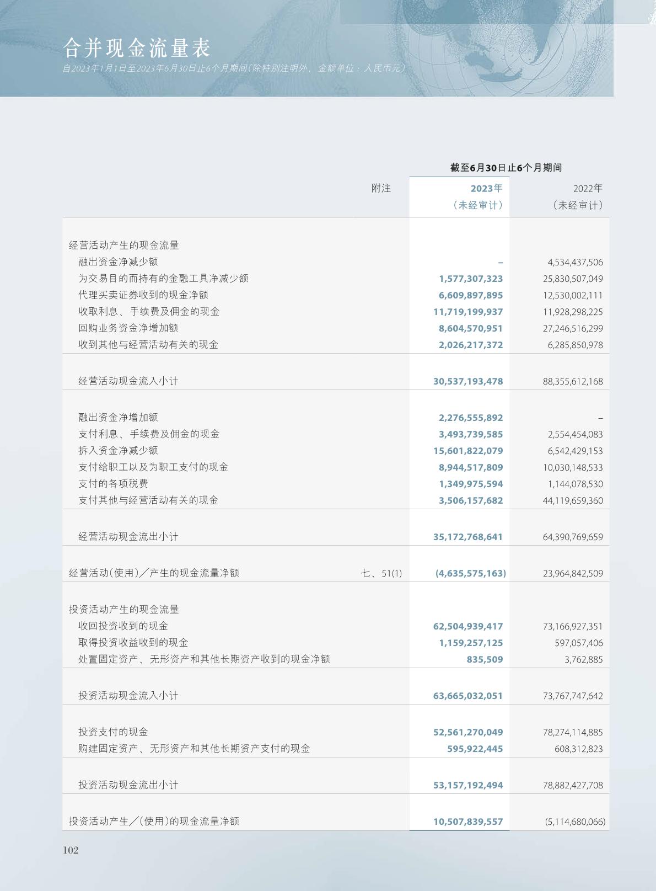Select the 投资支付的现金 row label
This screenshot has height=891, width=656.
(x=113, y=732)
